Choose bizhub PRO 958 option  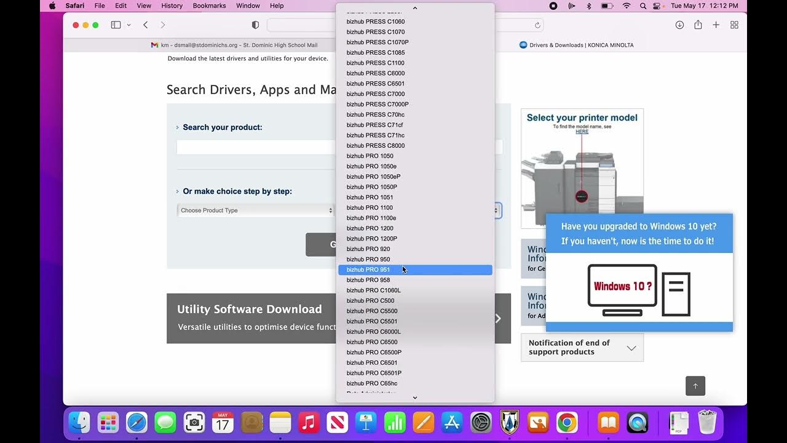coord(415,280)
